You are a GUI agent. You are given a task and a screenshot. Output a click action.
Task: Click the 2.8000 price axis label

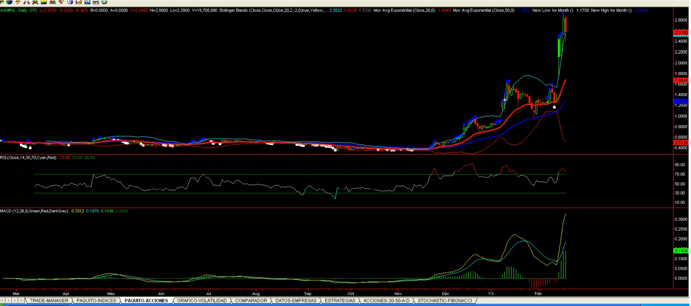point(681,20)
